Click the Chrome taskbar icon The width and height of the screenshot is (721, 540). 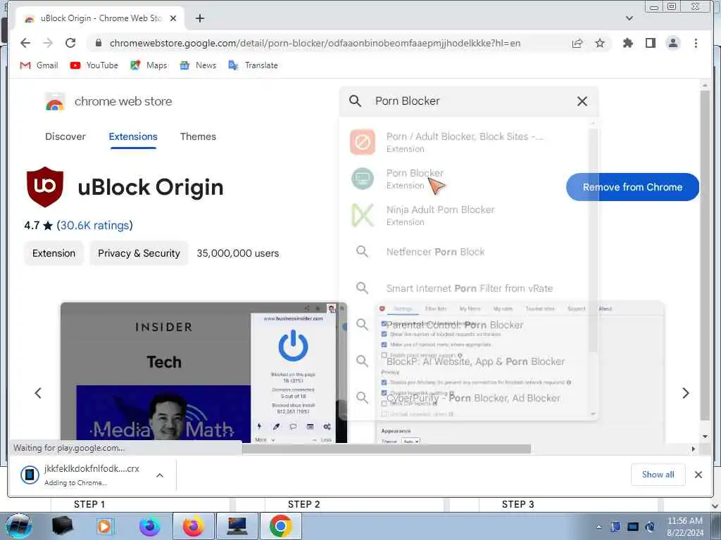281,526
